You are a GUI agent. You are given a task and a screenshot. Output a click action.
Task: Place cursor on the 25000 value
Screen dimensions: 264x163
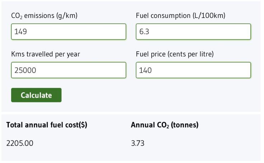(25, 70)
